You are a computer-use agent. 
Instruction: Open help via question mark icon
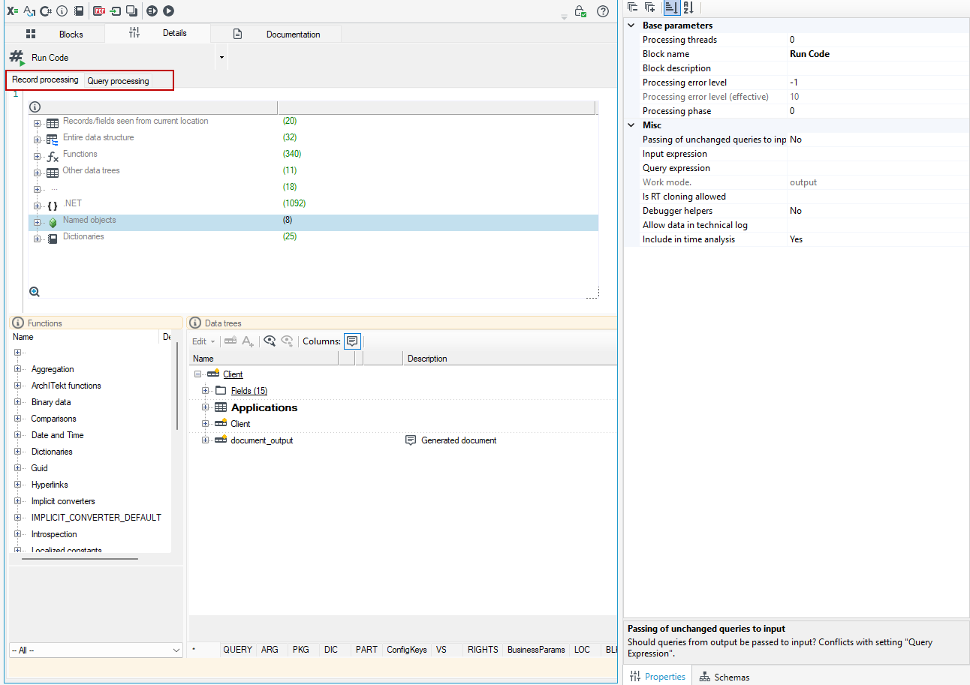pos(603,11)
